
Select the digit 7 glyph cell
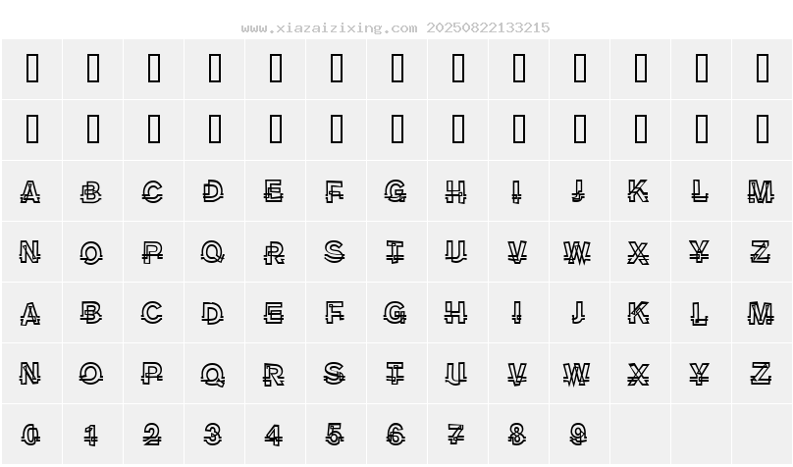click(457, 435)
